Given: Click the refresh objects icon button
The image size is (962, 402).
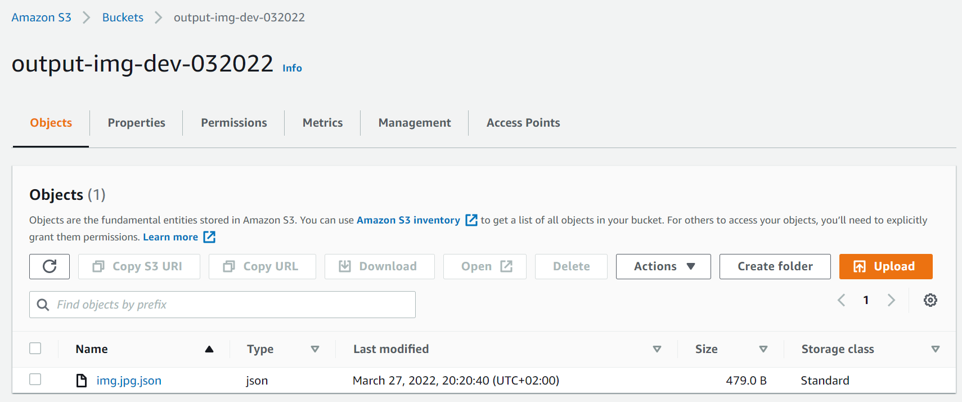Looking at the screenshot, I should pos(50,266).
